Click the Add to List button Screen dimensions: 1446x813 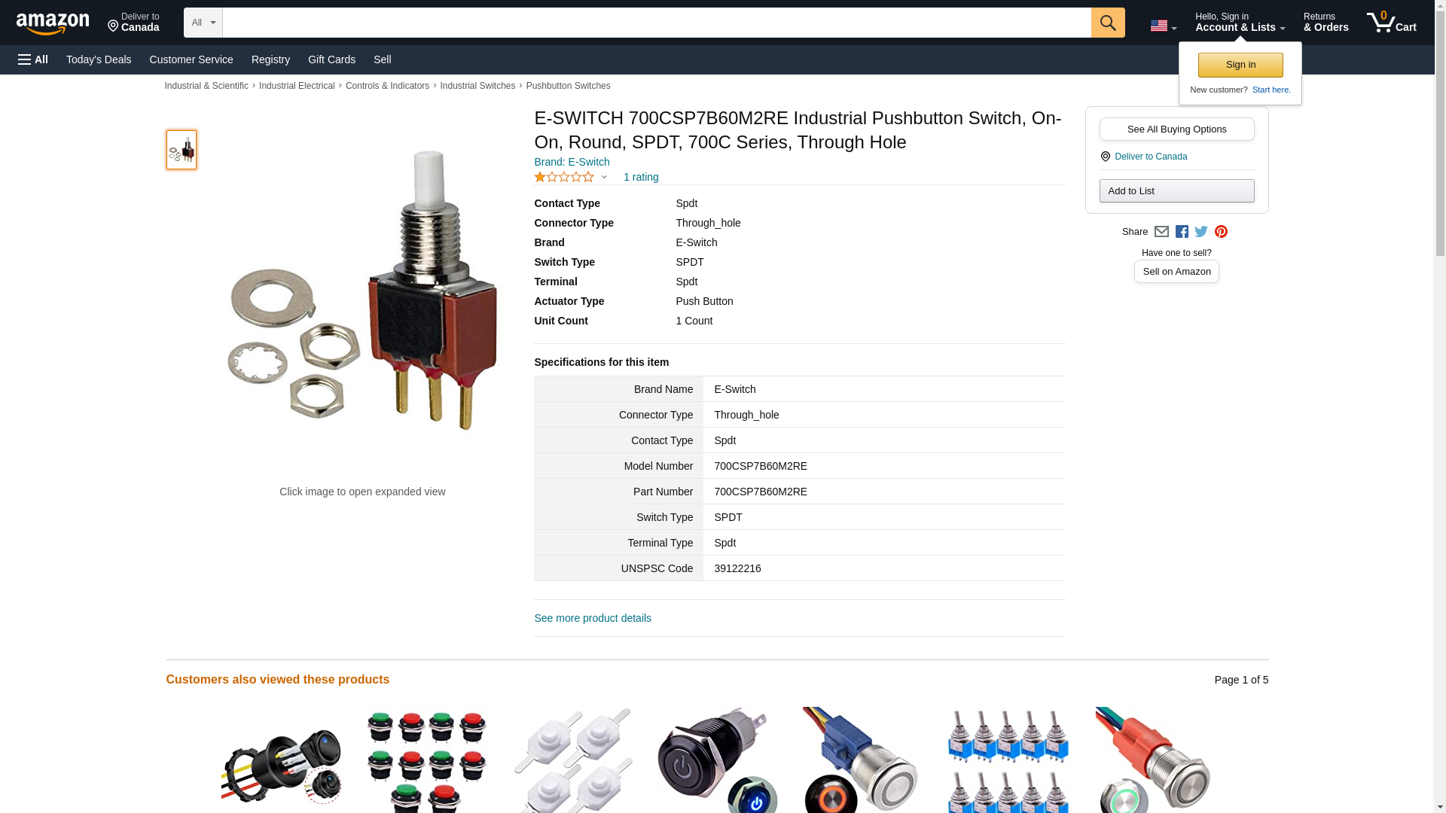click(1176, 190)
